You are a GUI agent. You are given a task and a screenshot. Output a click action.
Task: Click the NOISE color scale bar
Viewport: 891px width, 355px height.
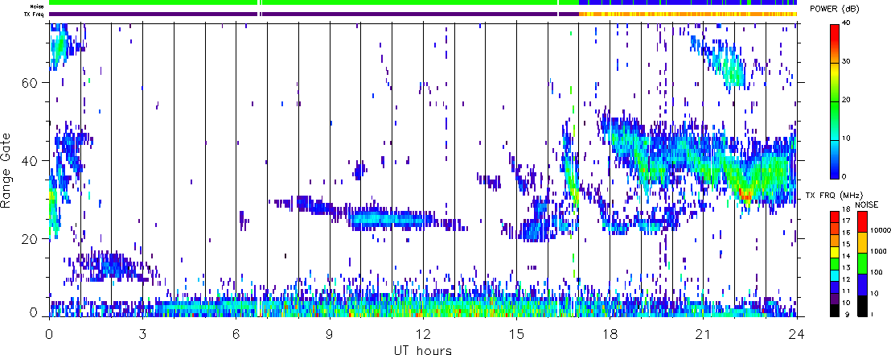coord(864,263)
